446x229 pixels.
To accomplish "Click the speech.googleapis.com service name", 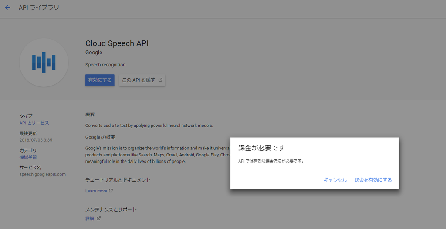I will [42, 174].
